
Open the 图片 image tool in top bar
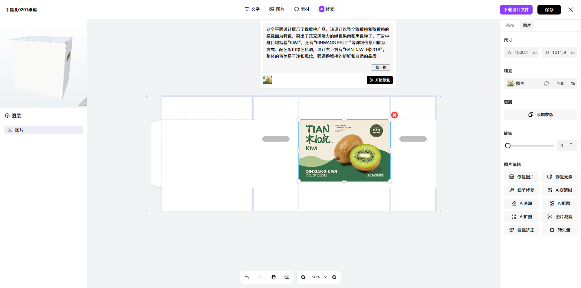click(x=277, y=9)
